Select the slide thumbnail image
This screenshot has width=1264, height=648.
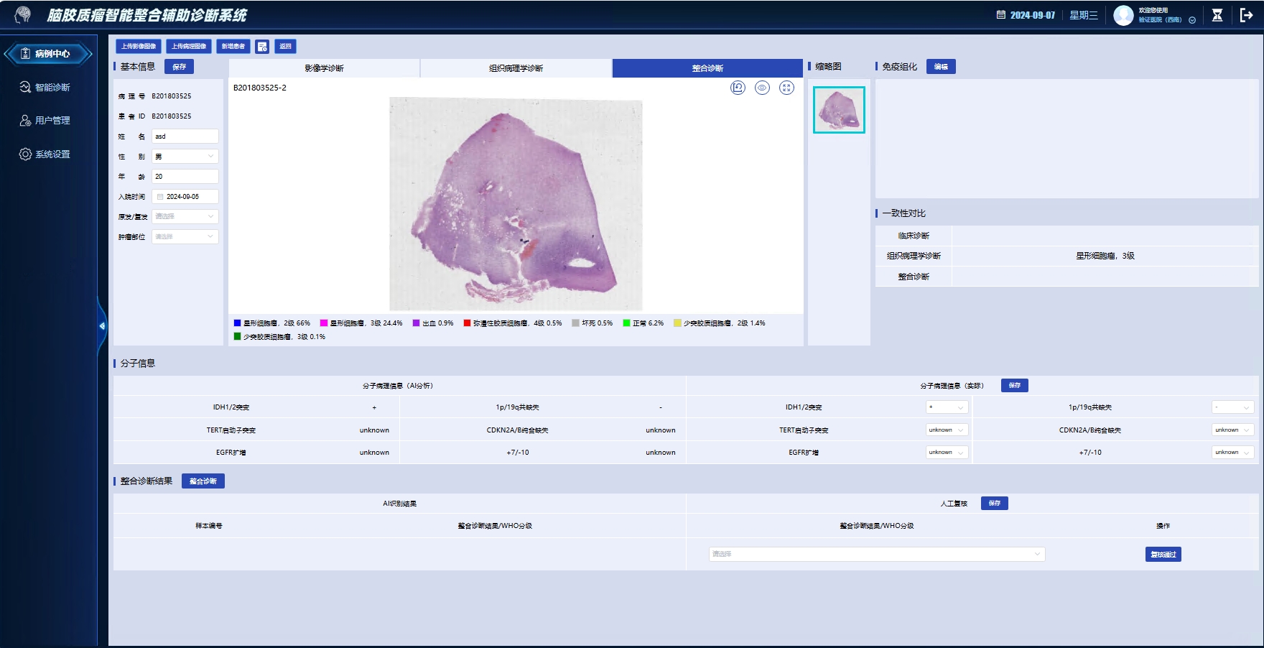coord(839,110)
